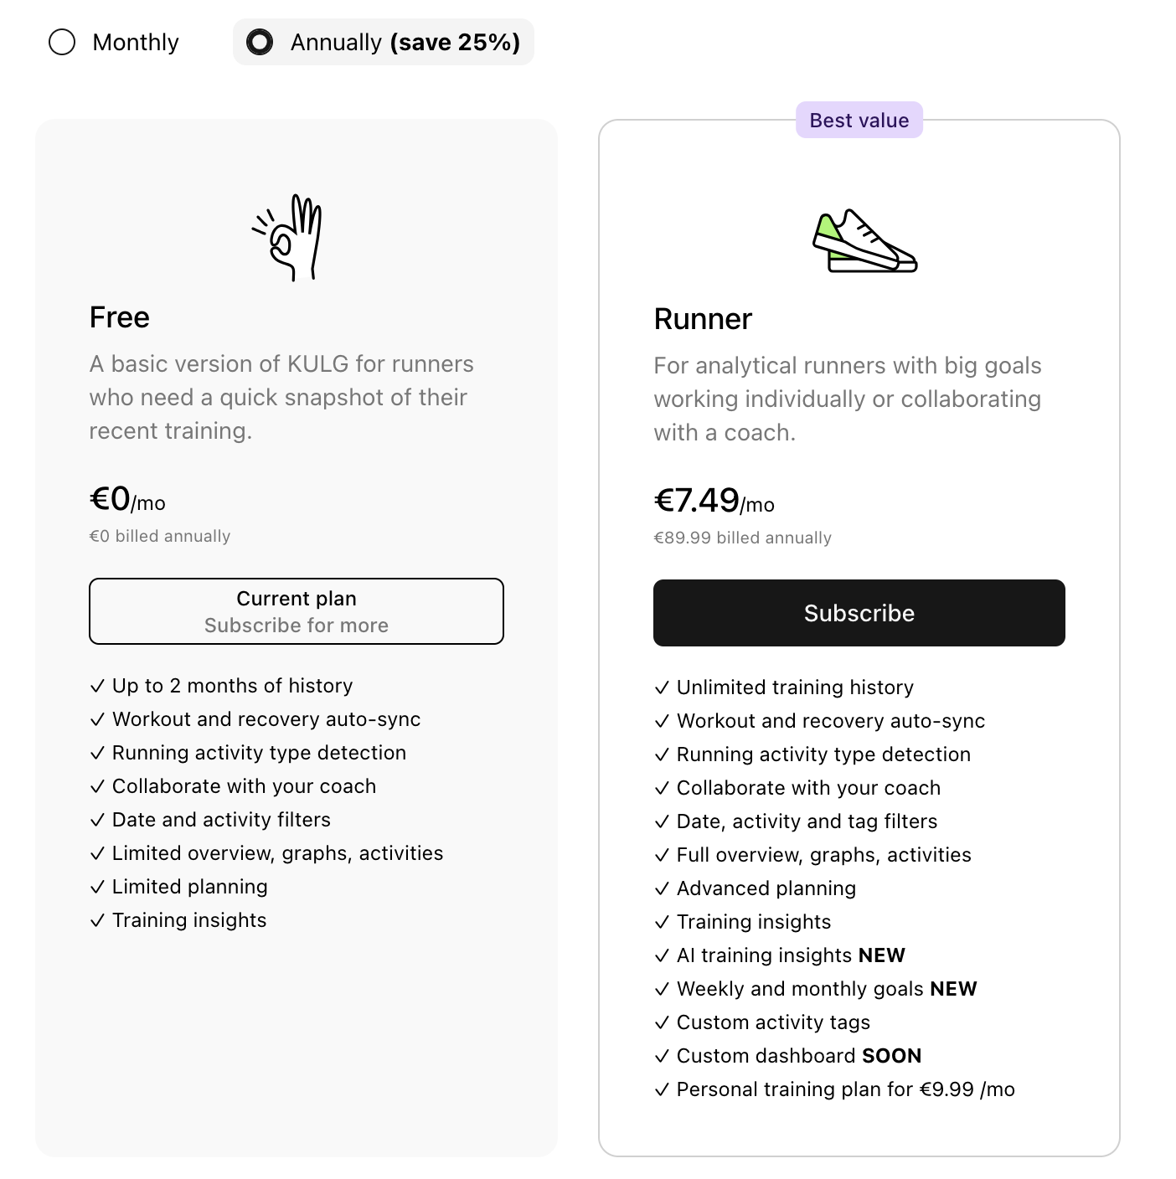The image size is (1176, 1179).
Task: Click checkmark beside Advanced planning
Action: [662, 888]
